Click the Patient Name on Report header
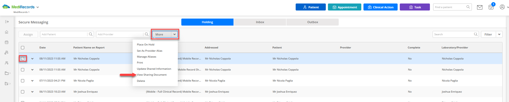Image resolution: width=509 pixels, height=102 pixels. pos(89,48)
